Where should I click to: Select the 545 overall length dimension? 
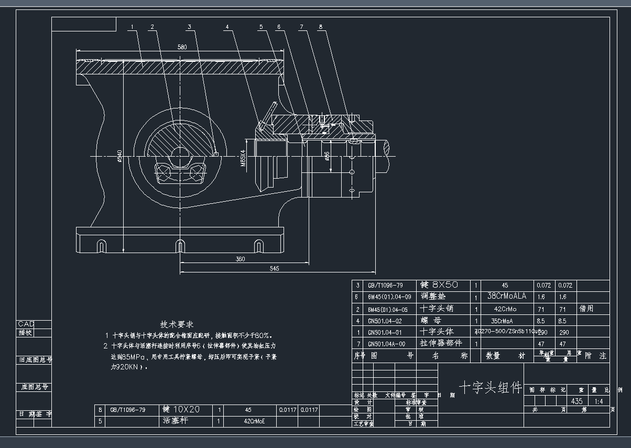coord(274,268)
